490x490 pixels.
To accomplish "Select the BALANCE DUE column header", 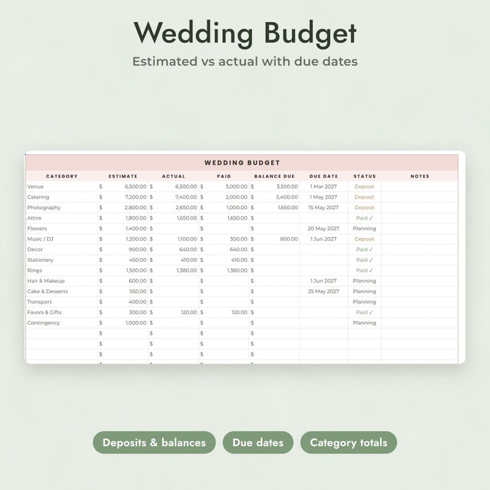I will tap(275, 176).
